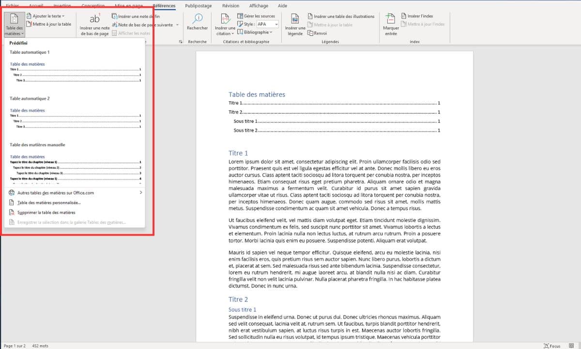Switch to the Affichage tab
Screen dimensions: 581x349
(258, 6)
